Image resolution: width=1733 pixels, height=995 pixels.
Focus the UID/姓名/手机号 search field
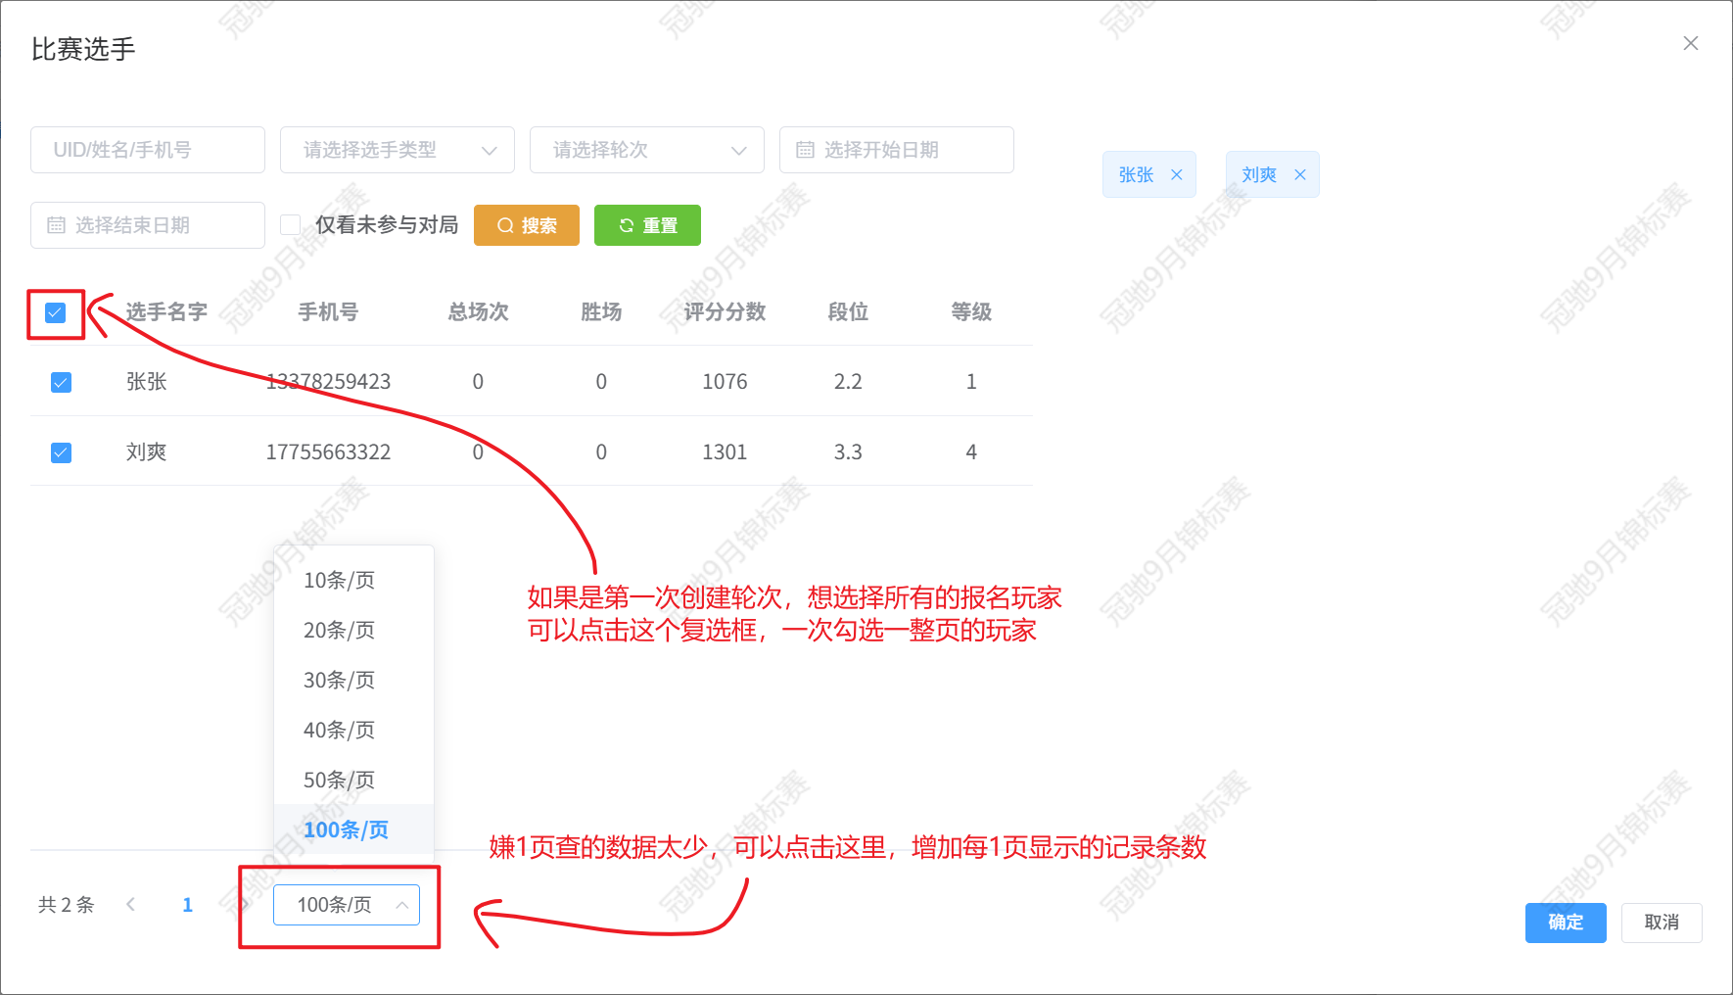coord(147,150)
